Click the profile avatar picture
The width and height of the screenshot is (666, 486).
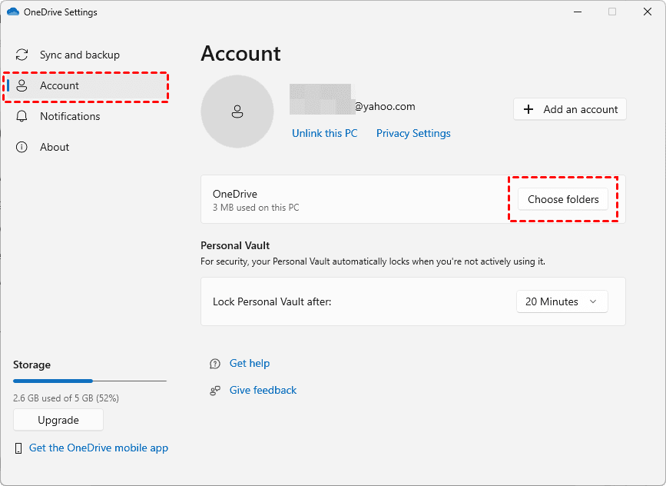click(x=237, y=112)
